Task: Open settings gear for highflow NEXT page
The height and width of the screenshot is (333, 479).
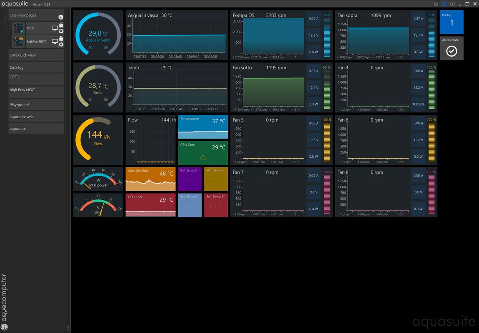Action: [61, 45]
